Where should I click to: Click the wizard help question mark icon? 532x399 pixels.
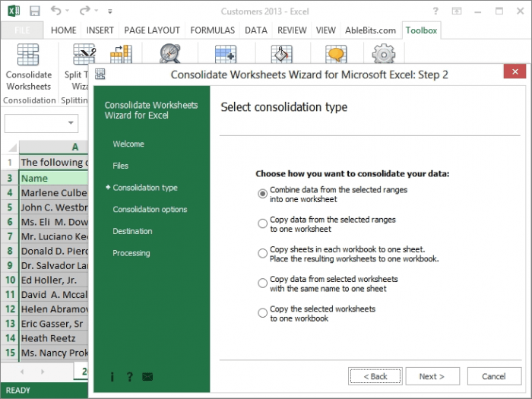pyautogui.click(x=129, y=376)
